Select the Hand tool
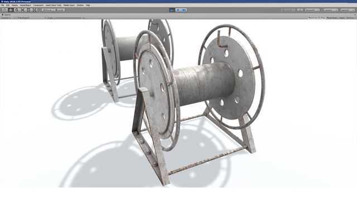 [5, 10]
